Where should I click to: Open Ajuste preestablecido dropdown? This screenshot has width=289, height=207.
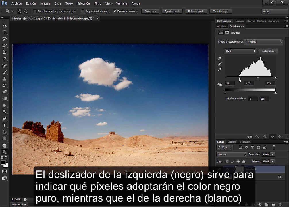point(263,42)
